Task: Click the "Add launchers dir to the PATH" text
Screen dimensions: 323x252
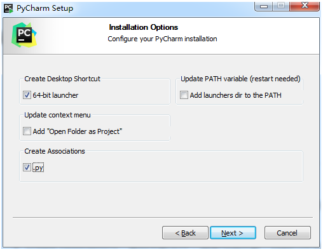Action: point(235,95)
